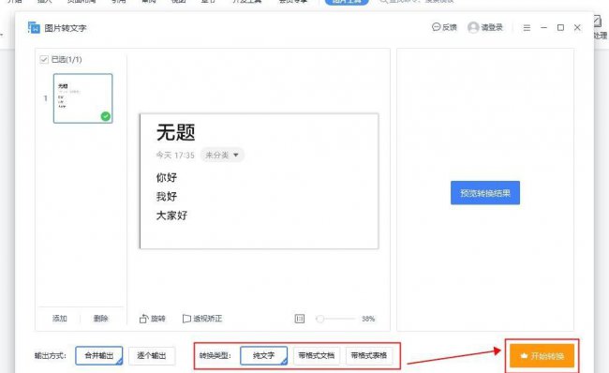
Task: Apply 透视矫正 perspective correction
Action: tap(202, 319)
